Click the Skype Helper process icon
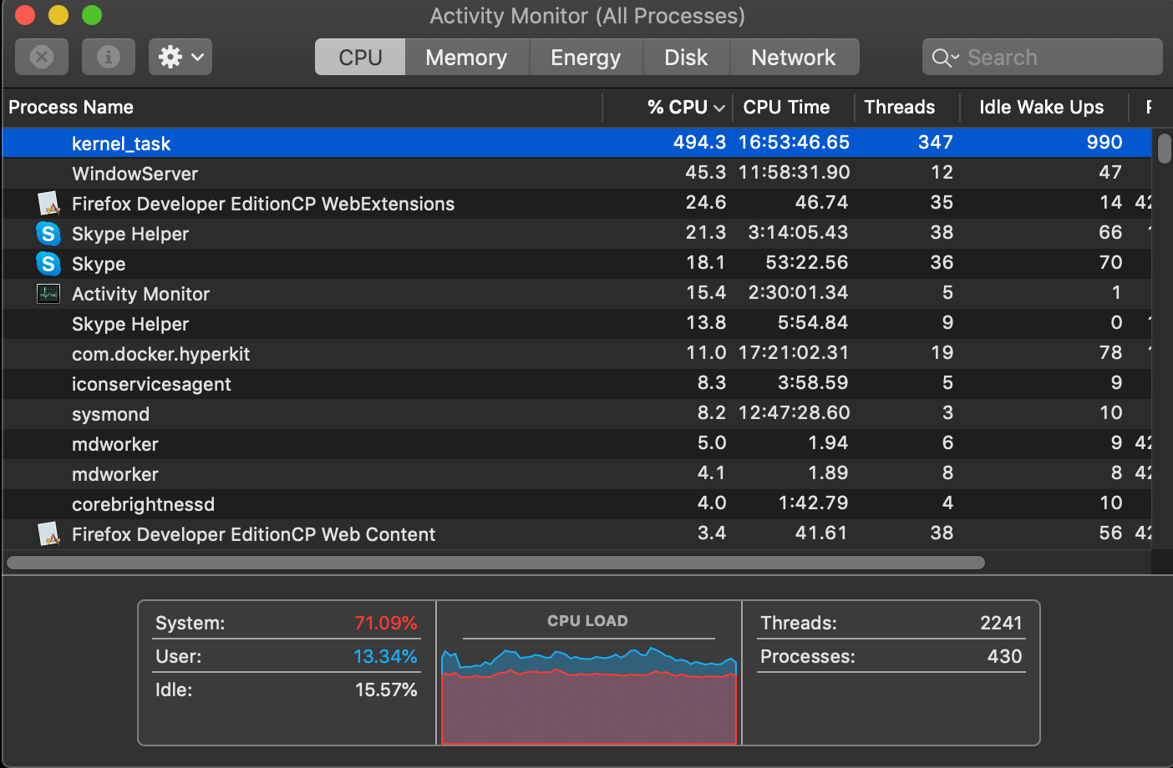This screenshot has width=1173, height=768. (48, 233)
